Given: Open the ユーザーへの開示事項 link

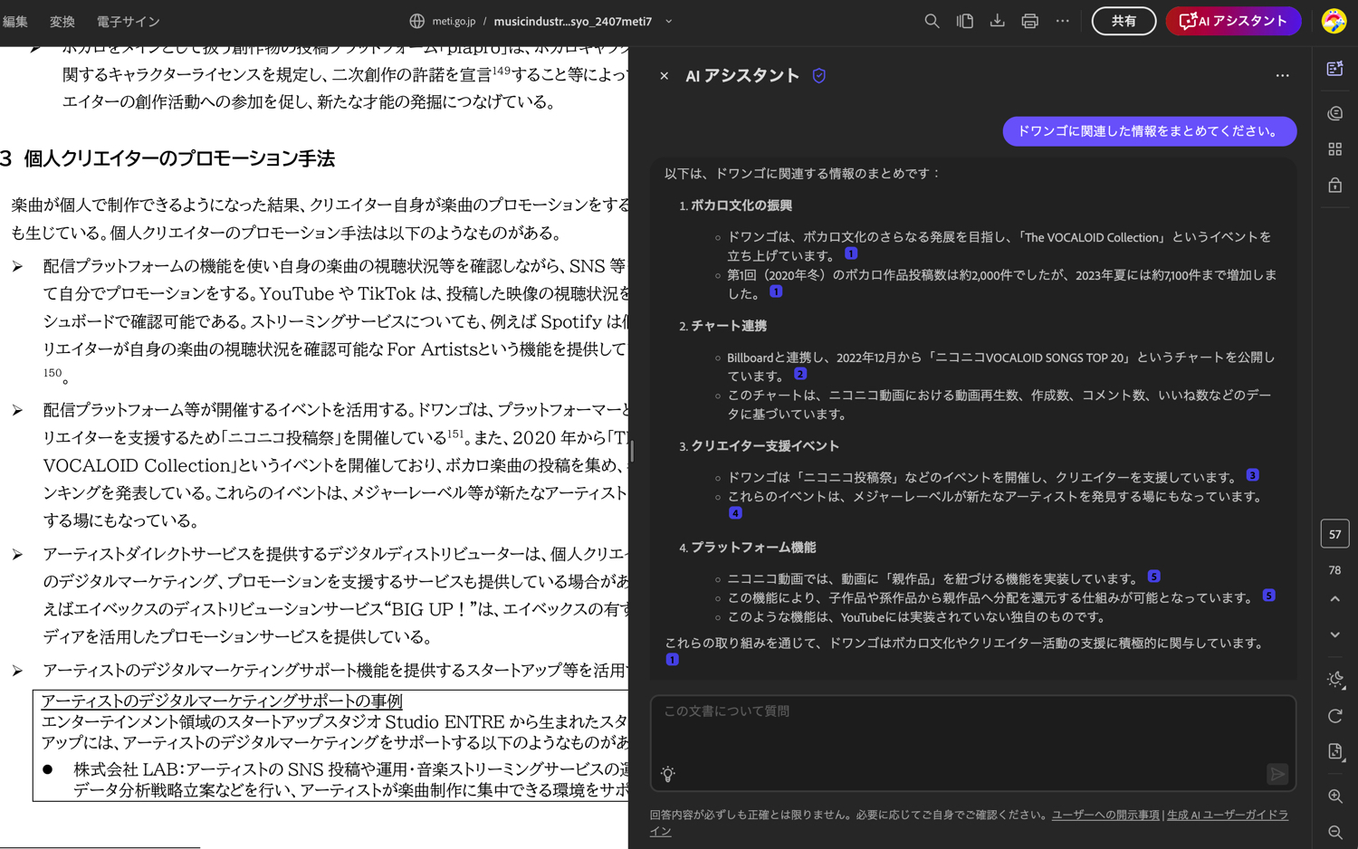Looking at the screenshot, I should coord(1105,815).
